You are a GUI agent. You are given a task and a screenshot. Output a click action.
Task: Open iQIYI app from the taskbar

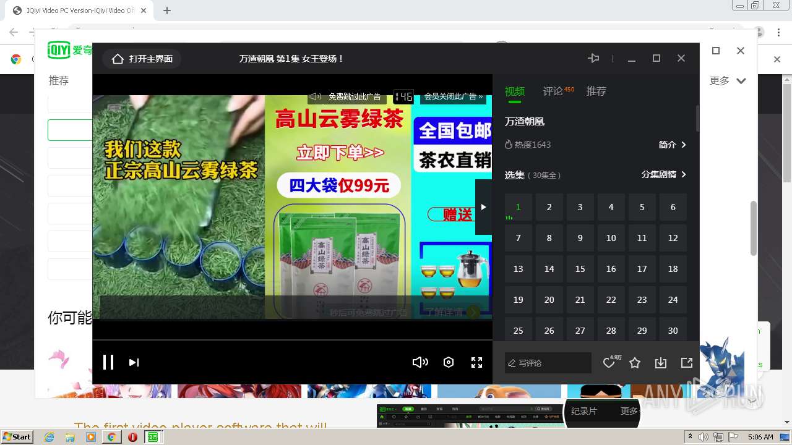pos(153,437)
